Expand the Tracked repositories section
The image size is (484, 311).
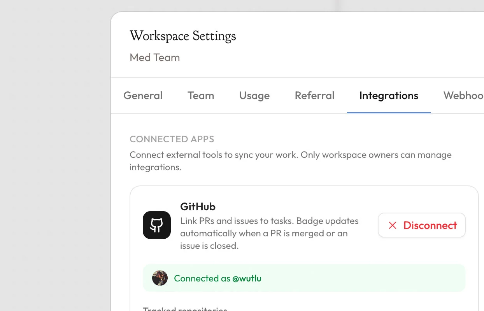[185, 308]
